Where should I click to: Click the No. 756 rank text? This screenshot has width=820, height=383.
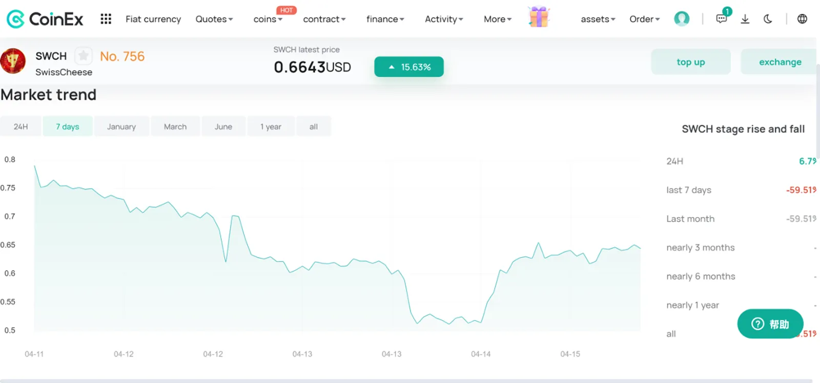[122, 56]
